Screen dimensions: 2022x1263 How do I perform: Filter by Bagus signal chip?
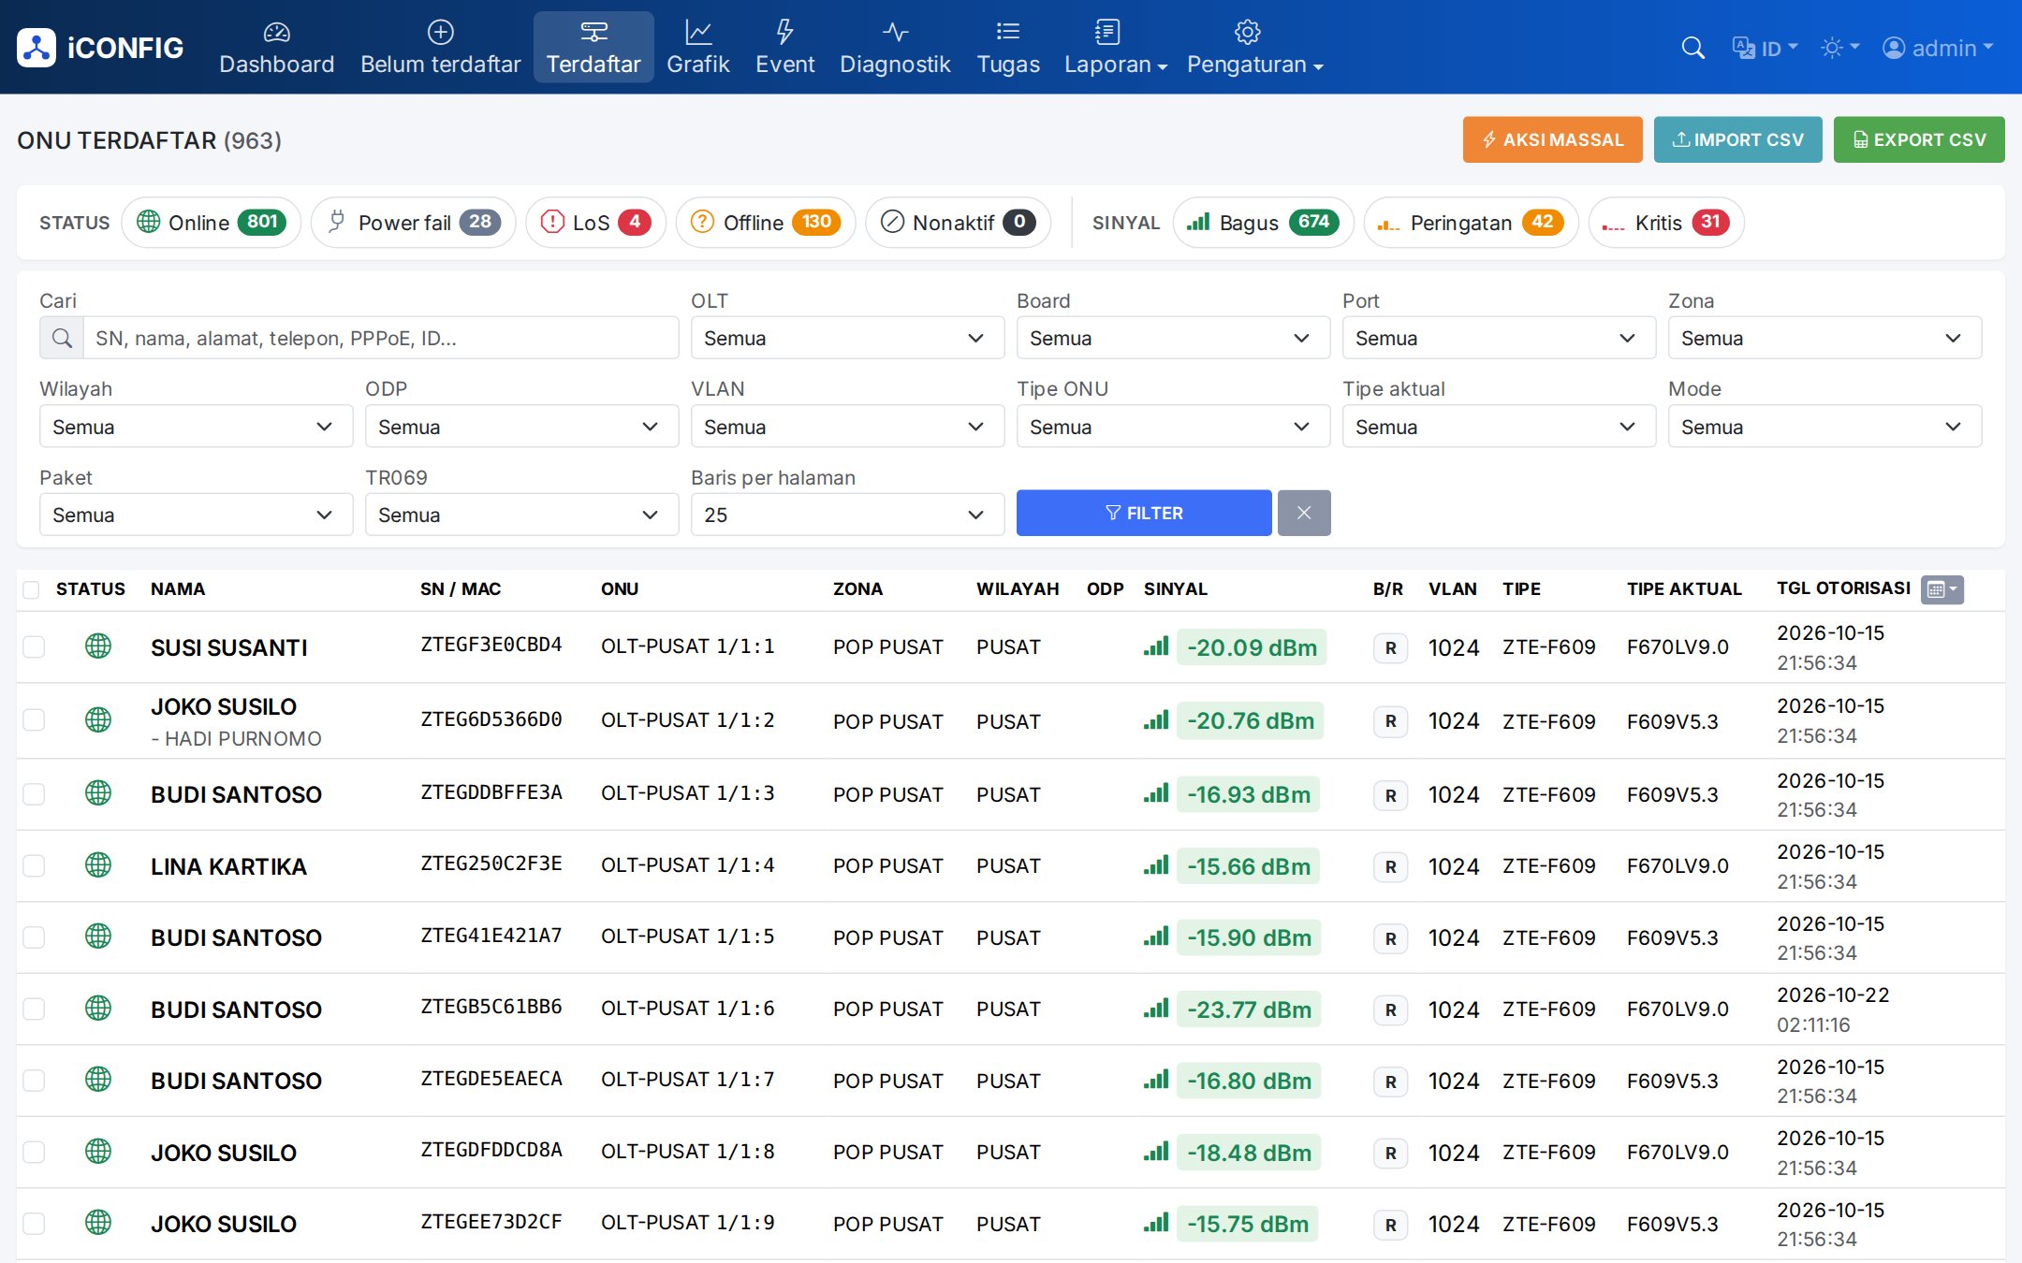click(x=1263, y=223)
